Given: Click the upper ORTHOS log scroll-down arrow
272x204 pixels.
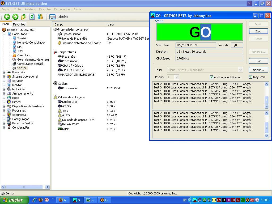Looking at the screenshot, I should [267, 106].
